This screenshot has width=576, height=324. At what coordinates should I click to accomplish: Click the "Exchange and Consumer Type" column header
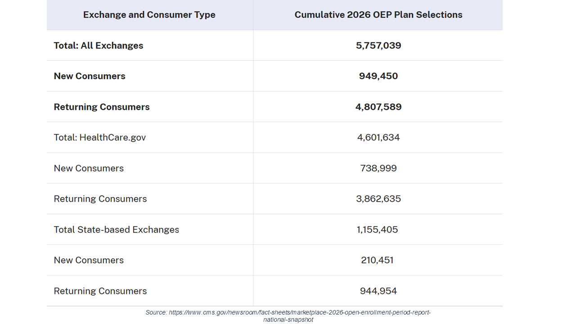pyautogui.click(x=149, y=15)
